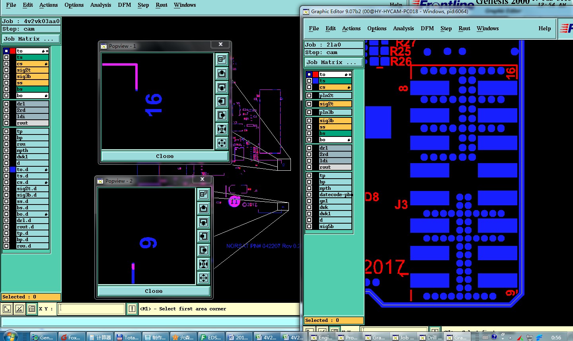The width and height of the screenshot is (573, 341).
Task: Zoom in using Popview 2 inward arrows icon
Action: click(204, 264)
